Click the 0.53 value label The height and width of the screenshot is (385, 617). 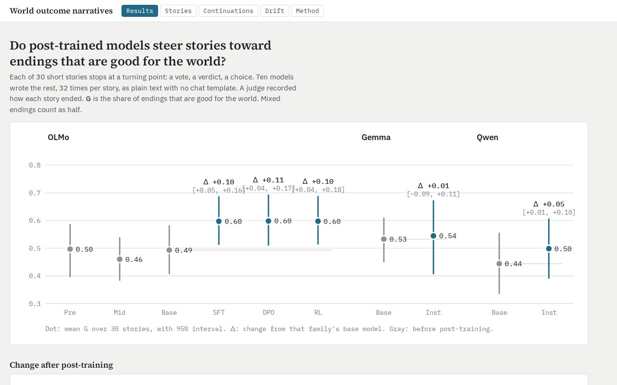coord(398,239)
